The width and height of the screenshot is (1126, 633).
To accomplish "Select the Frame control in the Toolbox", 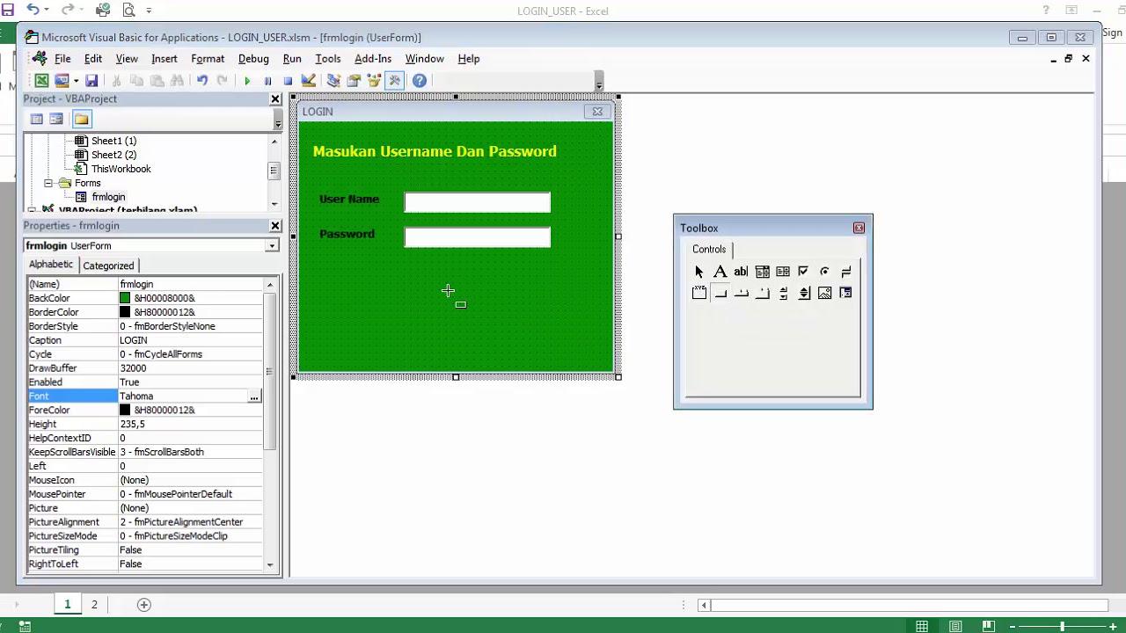I will (x=699, y=293).
